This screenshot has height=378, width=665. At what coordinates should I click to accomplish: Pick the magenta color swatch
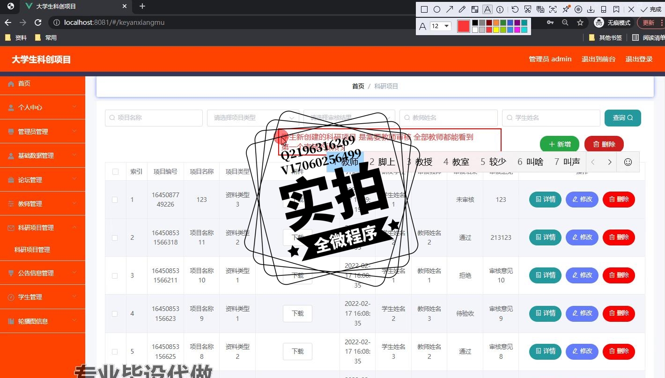(x=517, y=30)
